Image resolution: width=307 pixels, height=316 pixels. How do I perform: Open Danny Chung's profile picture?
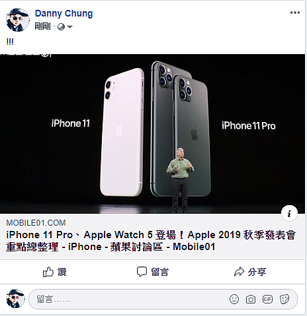tap(18, 20)
